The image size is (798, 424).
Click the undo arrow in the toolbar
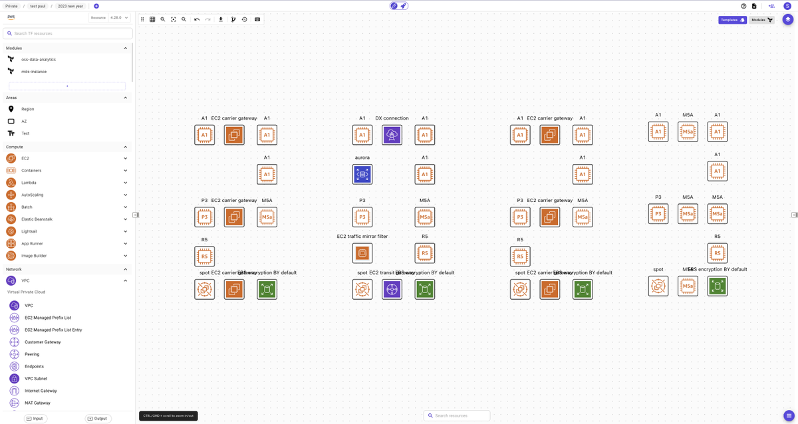coord(197,19)
